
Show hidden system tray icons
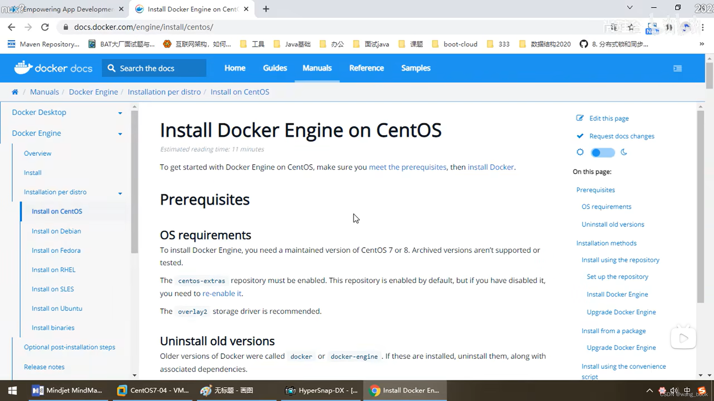[x=649, y=390]
